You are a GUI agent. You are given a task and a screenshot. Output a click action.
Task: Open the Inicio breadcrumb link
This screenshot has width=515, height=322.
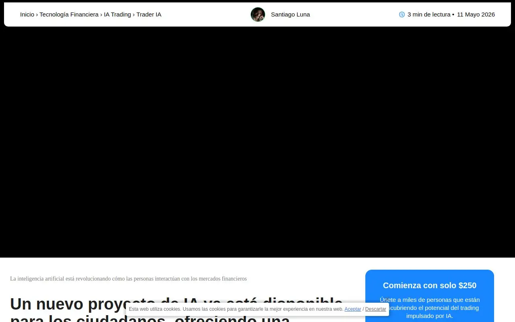[27, 14]
